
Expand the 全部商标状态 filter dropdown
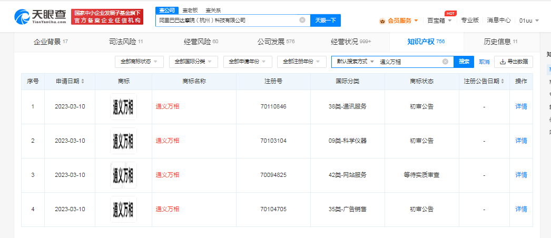click(x=139, y=62)
